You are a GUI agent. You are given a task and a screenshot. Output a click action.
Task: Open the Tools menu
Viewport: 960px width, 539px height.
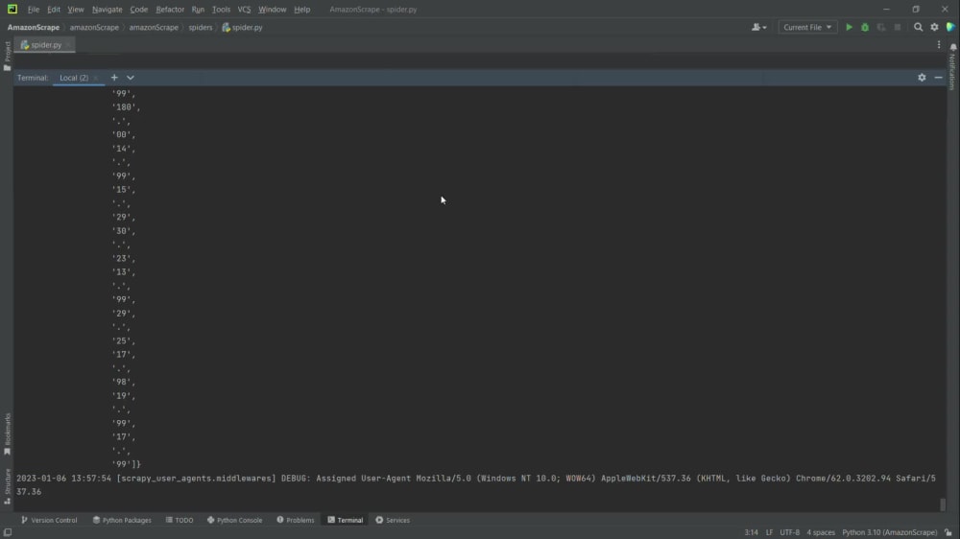click(221, 10)
